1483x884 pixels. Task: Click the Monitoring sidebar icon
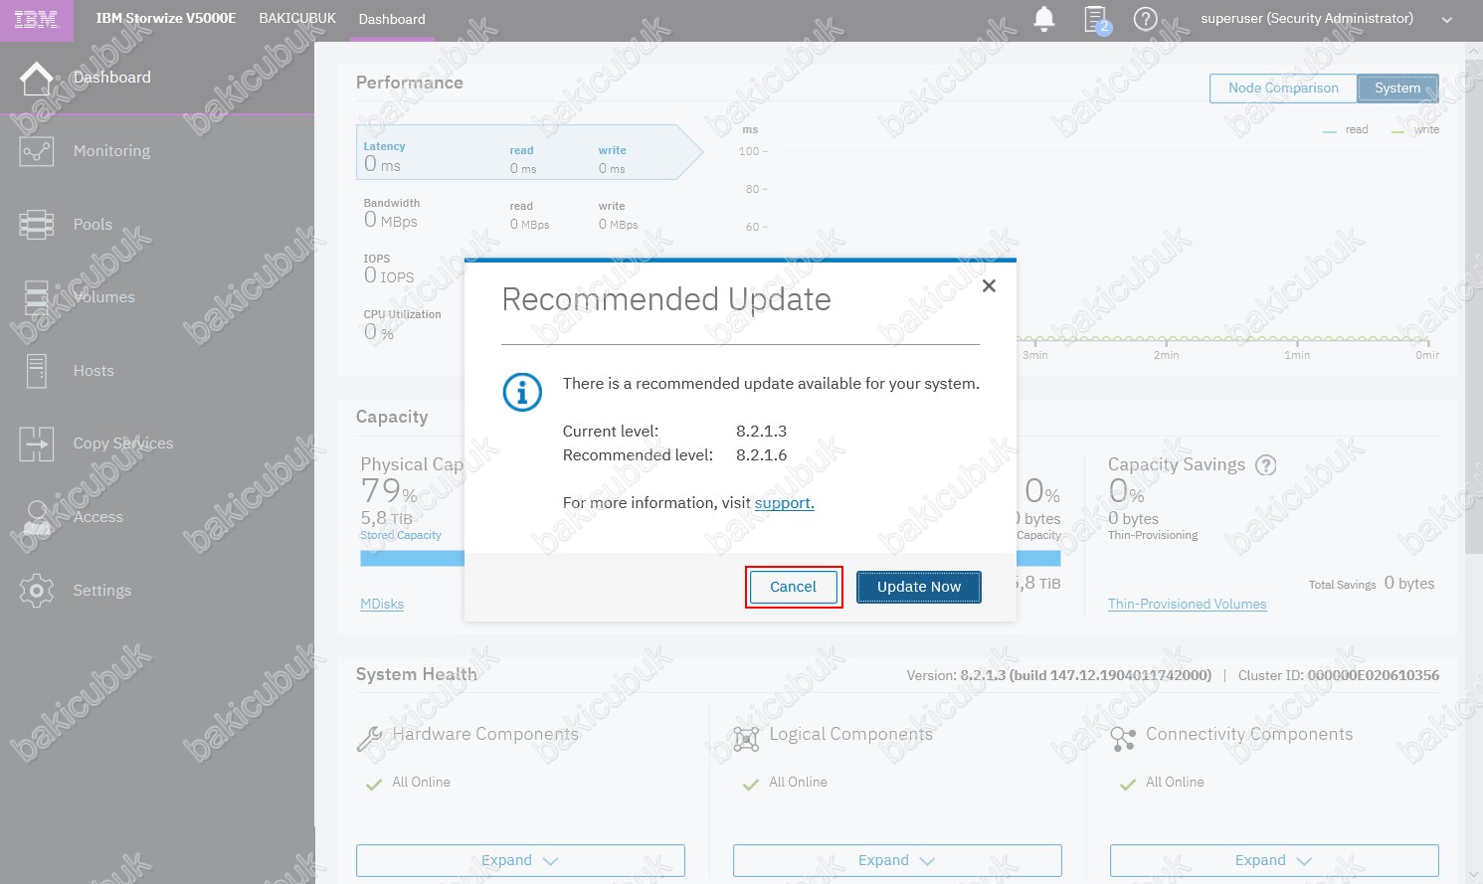37,151
